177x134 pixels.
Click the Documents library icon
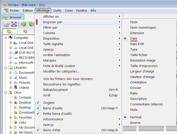point(15,72)
